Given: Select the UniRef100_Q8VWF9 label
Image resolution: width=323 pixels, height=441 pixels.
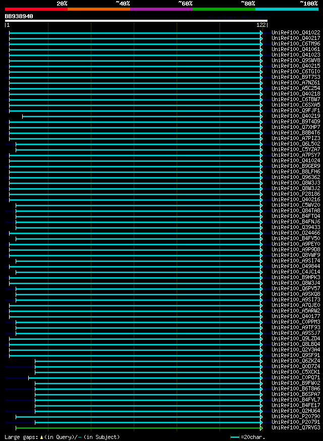Looking at the screenshot, I should [x=296, y=255].
